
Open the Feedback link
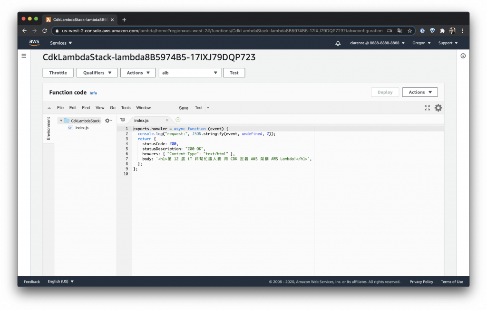[32, 282]
